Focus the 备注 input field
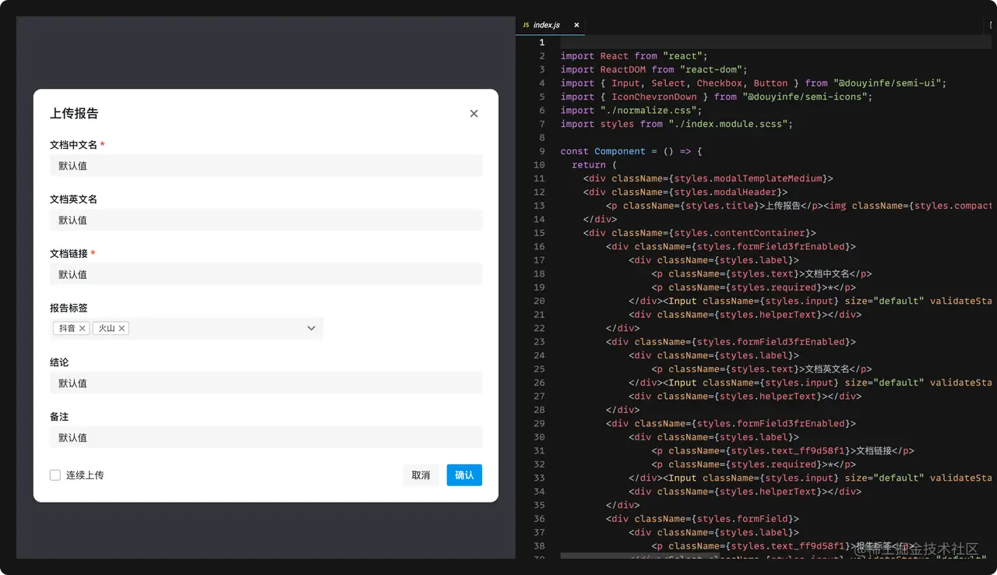Viewport: 997px width, 575px height. (266, 438)
